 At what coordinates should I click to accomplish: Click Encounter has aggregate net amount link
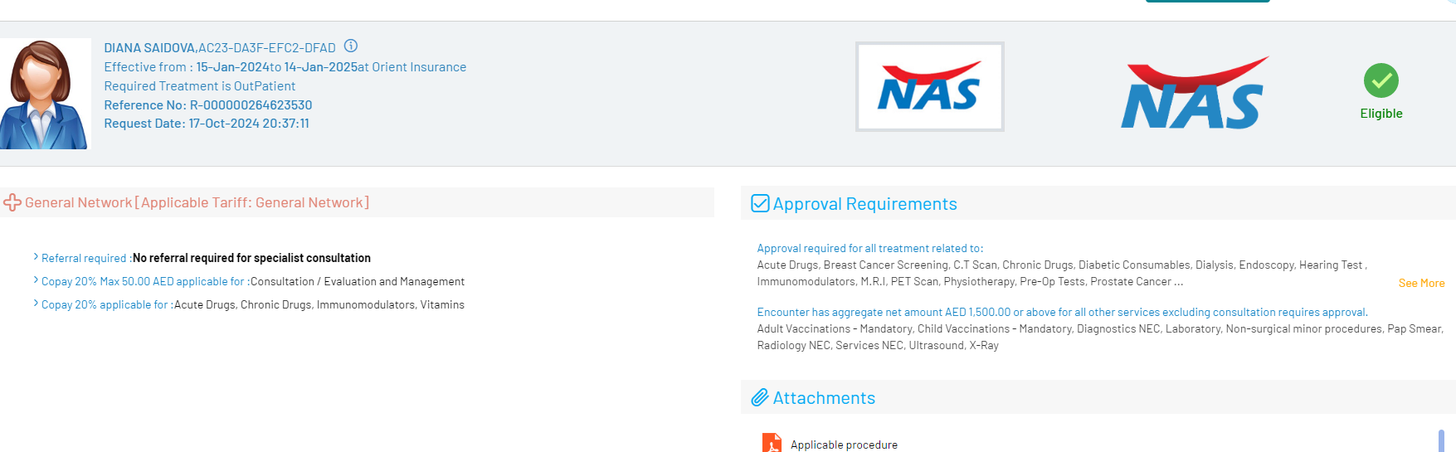tap(1063, 312)
